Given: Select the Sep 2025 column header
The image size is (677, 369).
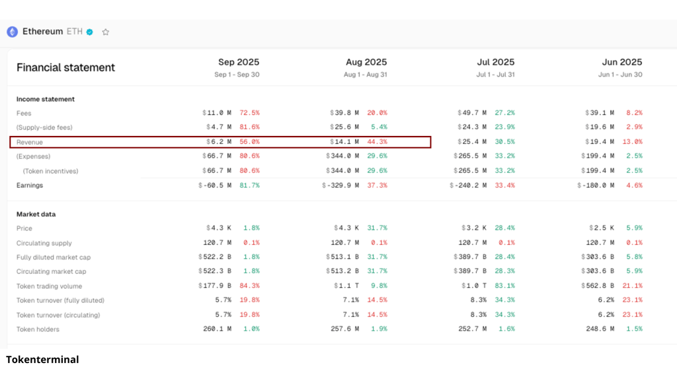Looking at the screenshot, I should coord(238,62).
